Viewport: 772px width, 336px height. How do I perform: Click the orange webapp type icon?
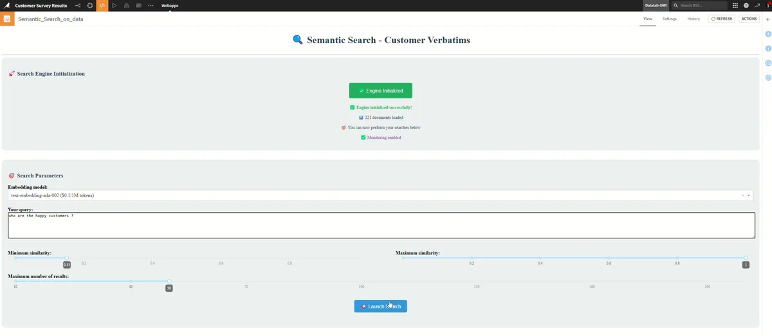pos(7,19)
